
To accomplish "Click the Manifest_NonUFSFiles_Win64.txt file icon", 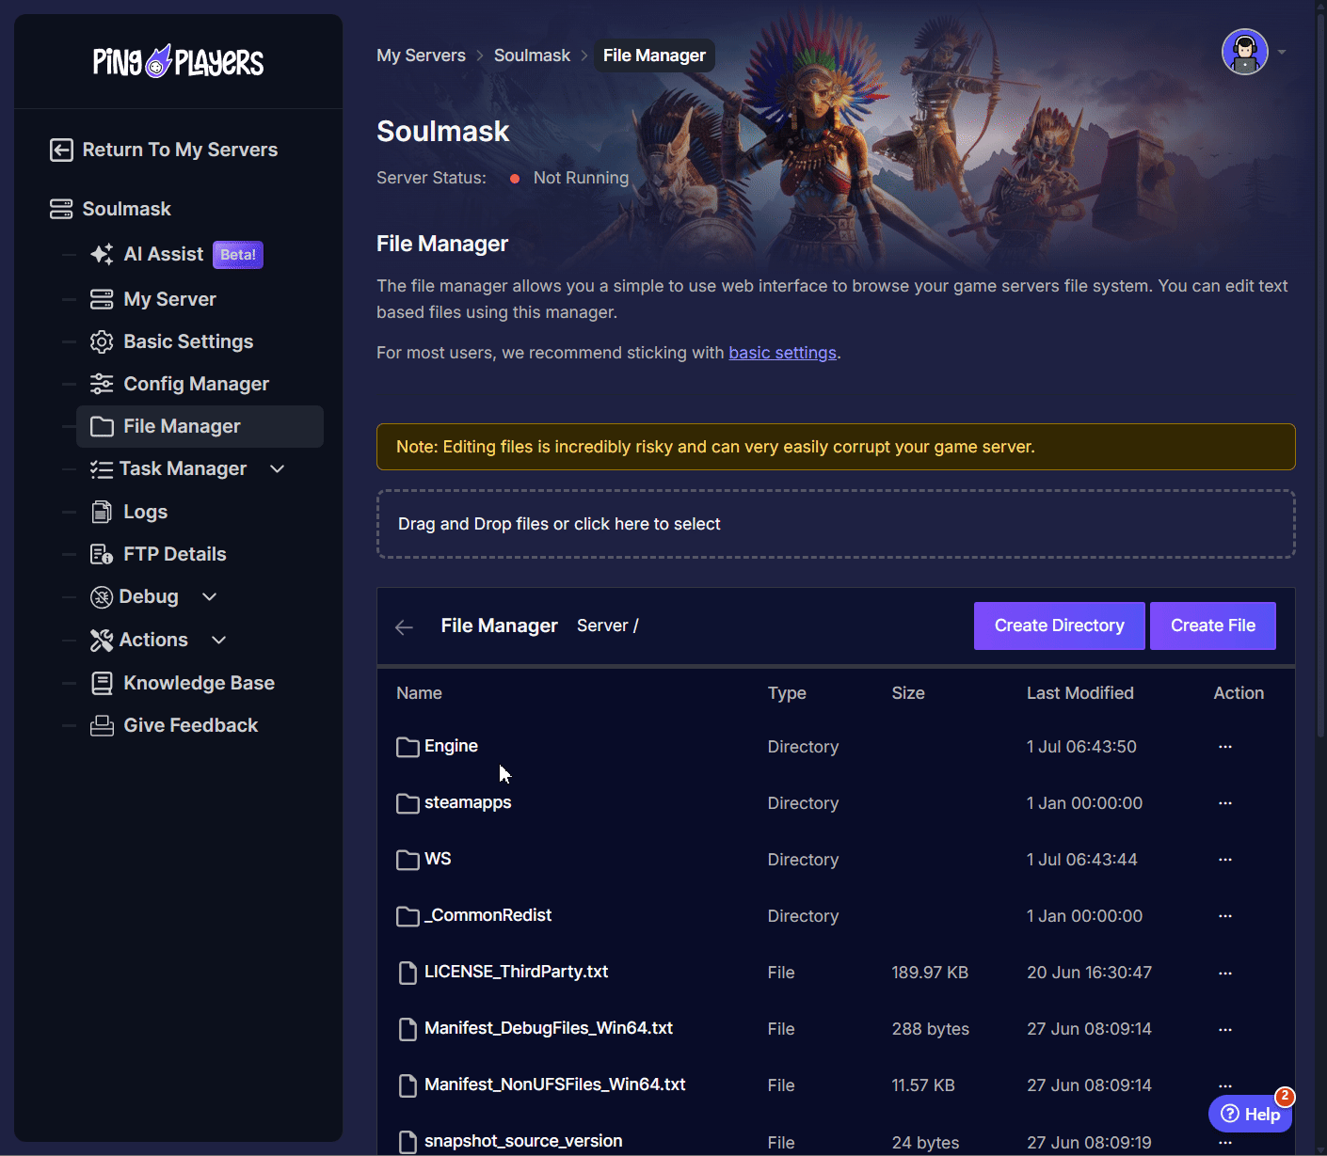I will pyautogui.click(x=408, y=1085).
